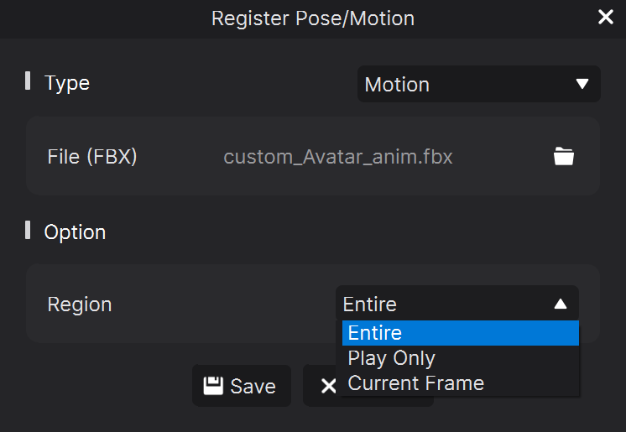Click the custom_Avatar_anim.fbx file path field
Screen dimensions: 626x432
click(337, 157)
